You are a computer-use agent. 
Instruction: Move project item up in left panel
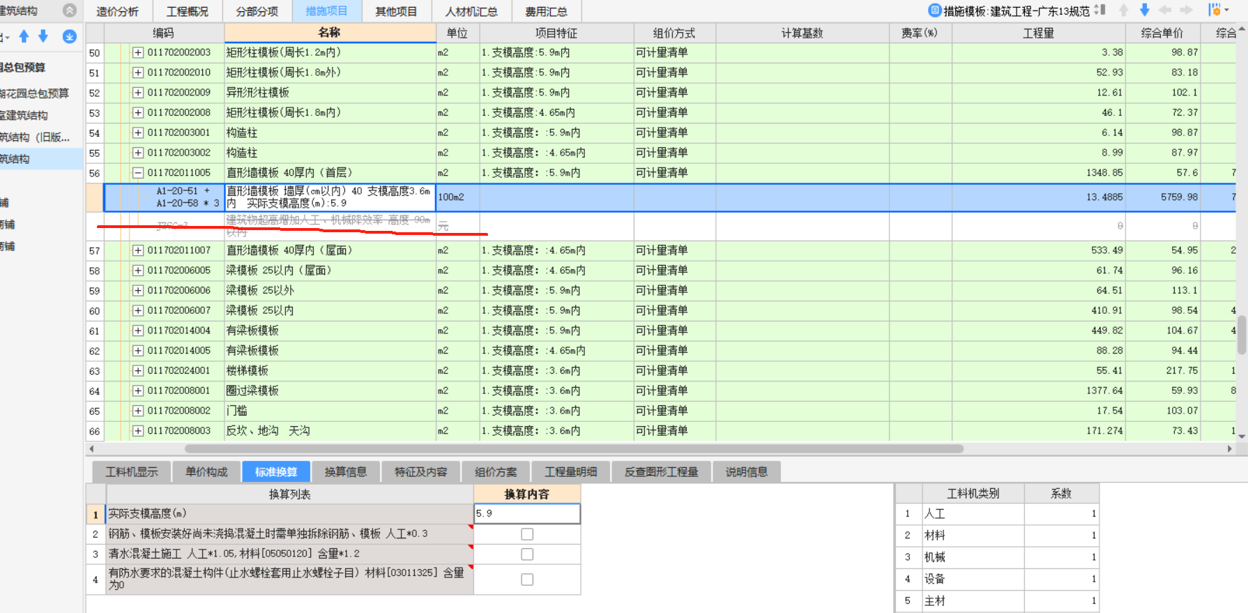[x=24, y=36]
